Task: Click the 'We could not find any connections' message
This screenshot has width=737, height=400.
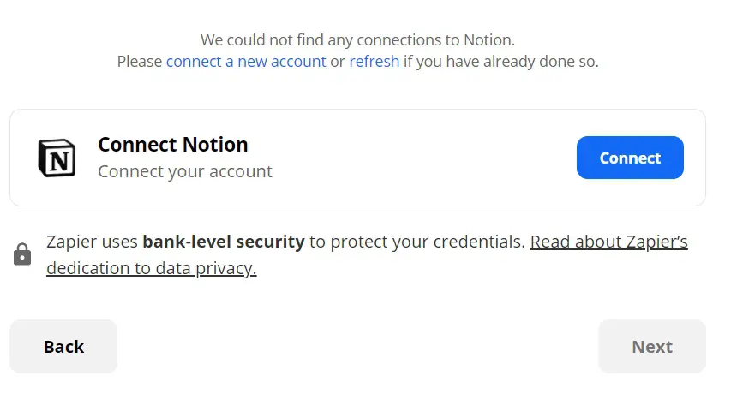Action: [x=357, y=40]
